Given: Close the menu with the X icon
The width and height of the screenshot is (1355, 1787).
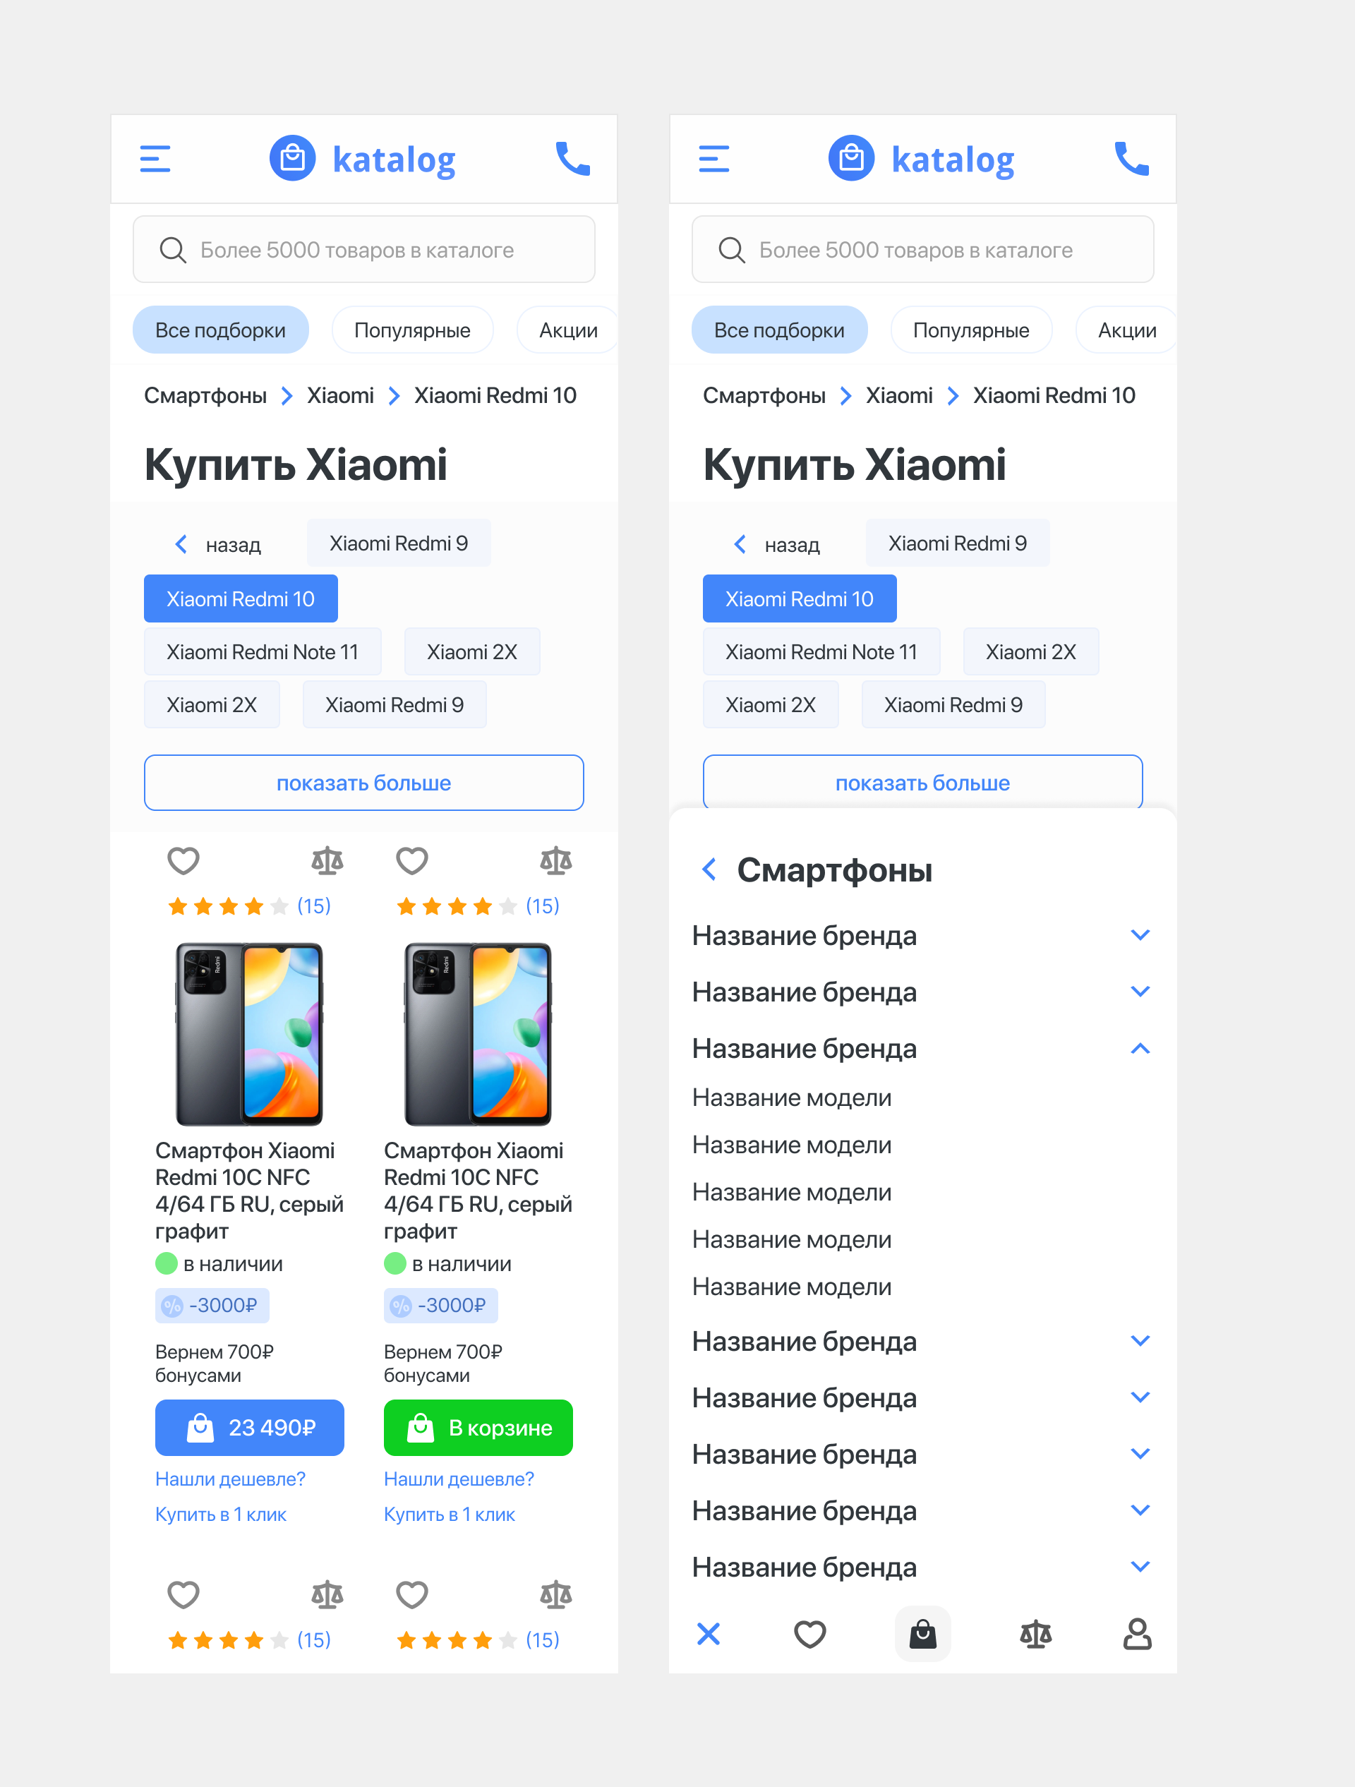Looking at the screenshot, I should click(709, 1635).
